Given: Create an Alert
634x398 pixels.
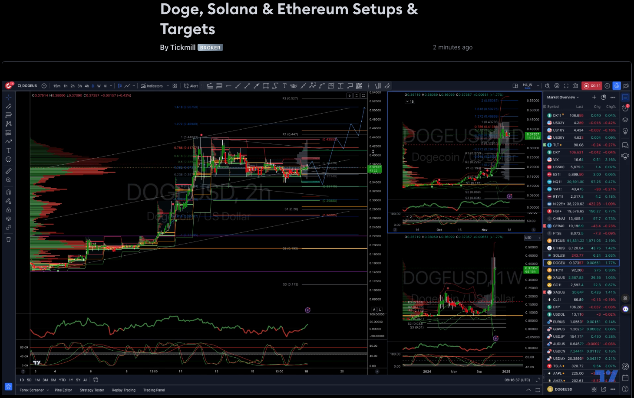Looking at the screenshot, I should click(191, 86).
